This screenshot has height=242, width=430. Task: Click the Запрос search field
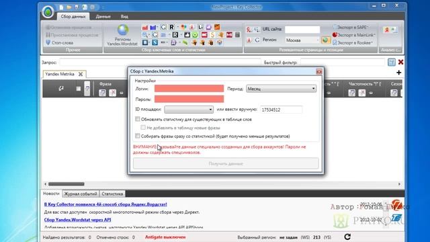160,63
